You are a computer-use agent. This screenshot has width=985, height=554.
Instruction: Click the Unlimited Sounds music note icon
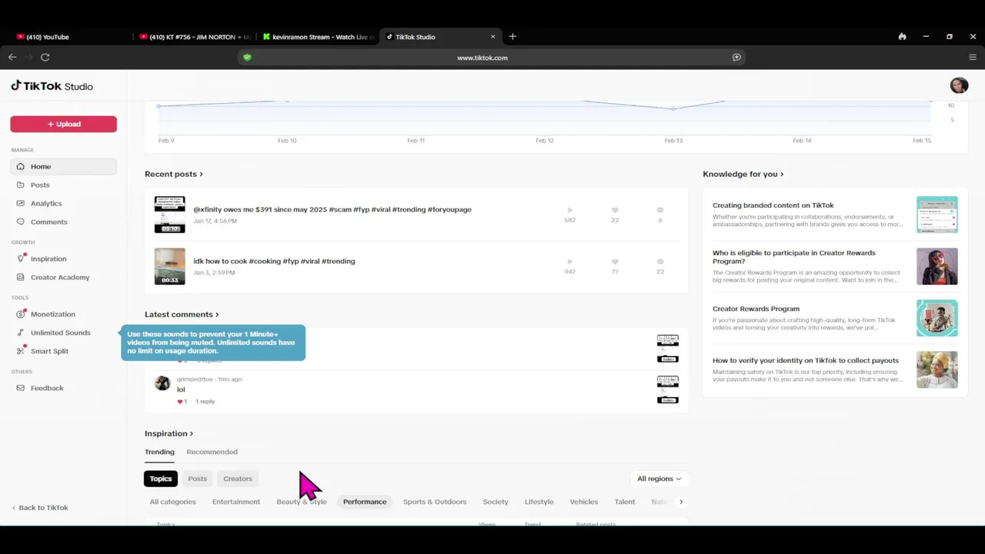pos(21,332)
